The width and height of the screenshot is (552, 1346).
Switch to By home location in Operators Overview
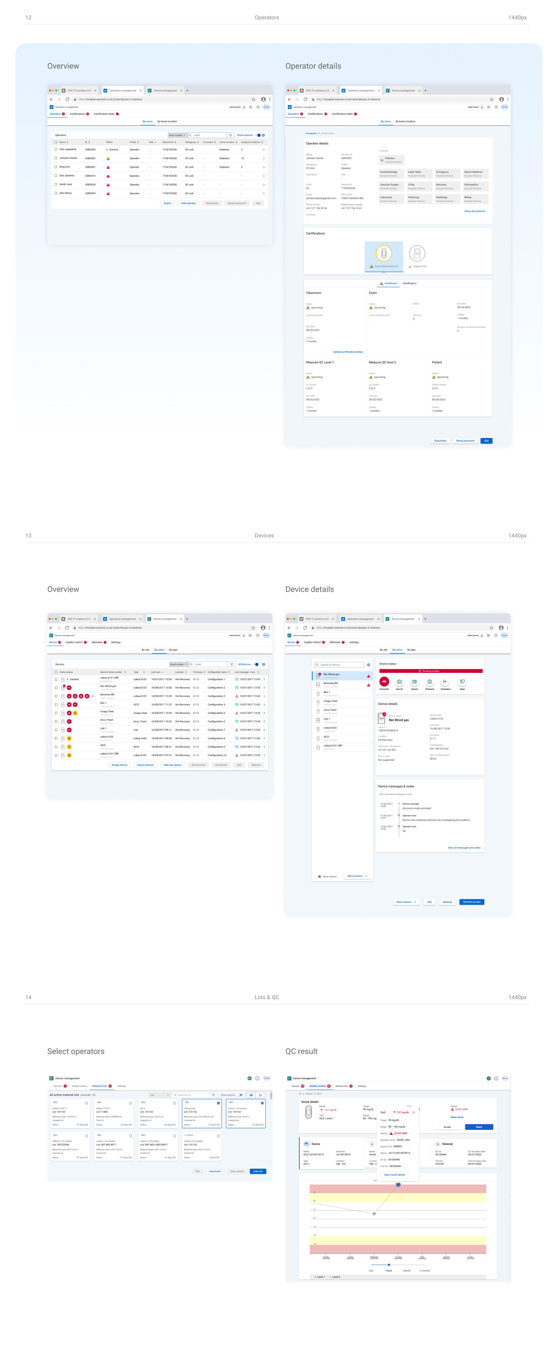coord(167,121)
